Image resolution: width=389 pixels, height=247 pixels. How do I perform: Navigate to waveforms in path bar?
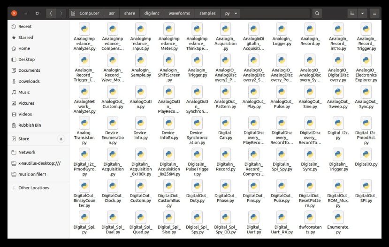coord(179,13)
